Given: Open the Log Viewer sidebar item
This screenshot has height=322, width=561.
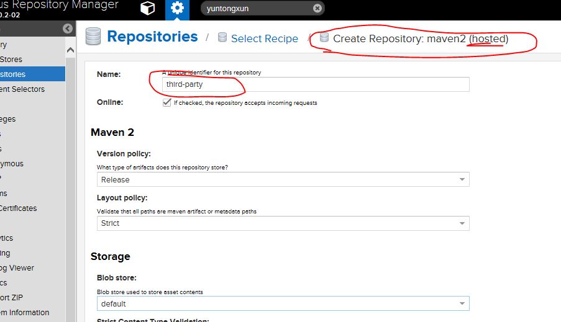Looking at the screenshot, I should point(32,267).
